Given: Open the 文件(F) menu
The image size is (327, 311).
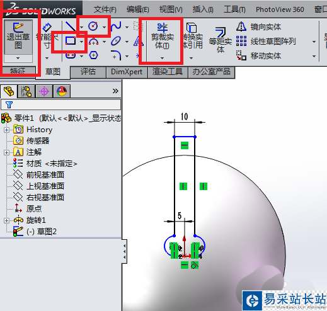Looking at the screenshot, I should [x=105, y=9].
